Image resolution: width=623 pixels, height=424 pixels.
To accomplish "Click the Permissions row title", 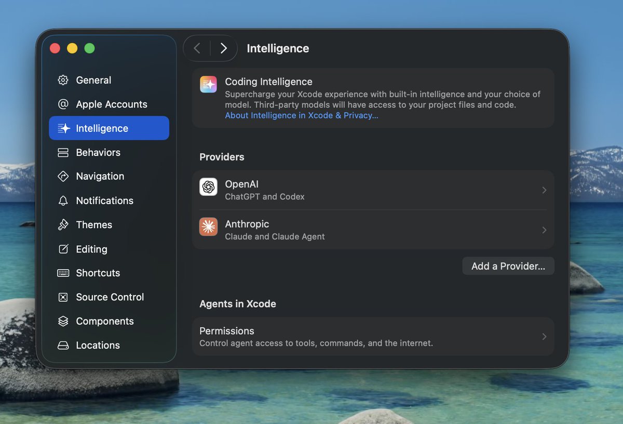I will point(227,331).
